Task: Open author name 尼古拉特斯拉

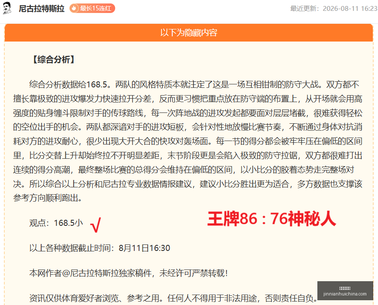Action: tap(42, 9)
